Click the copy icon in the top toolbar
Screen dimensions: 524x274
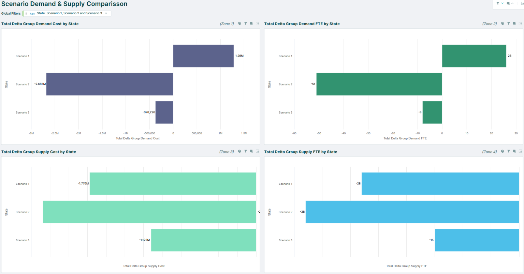[x=508, y=3]
